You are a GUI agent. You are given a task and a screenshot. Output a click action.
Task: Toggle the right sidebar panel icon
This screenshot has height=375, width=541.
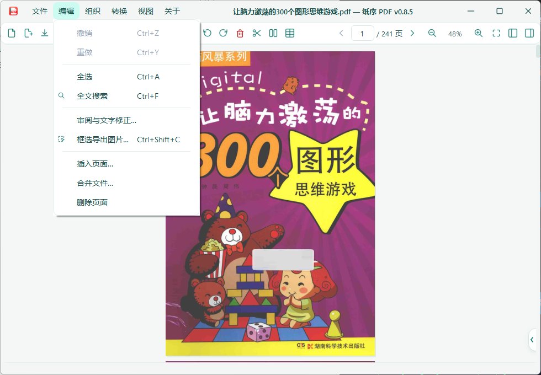[529, 33]
